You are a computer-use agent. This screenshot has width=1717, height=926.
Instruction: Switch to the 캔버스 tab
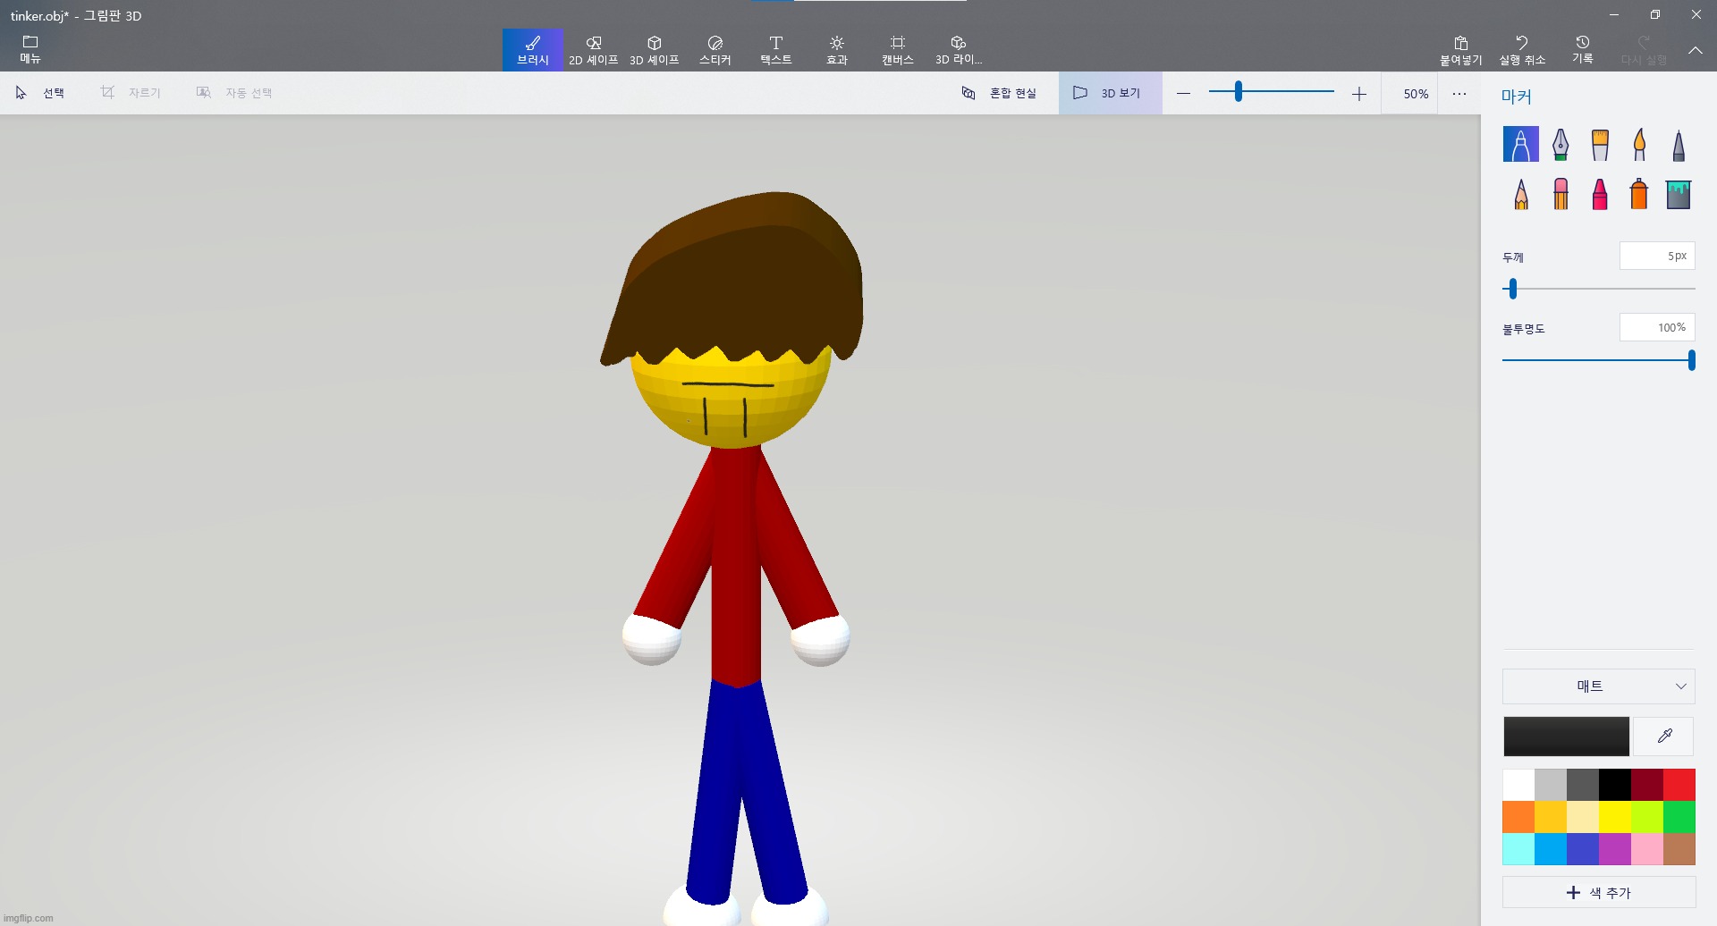click(x=898, y=50)
